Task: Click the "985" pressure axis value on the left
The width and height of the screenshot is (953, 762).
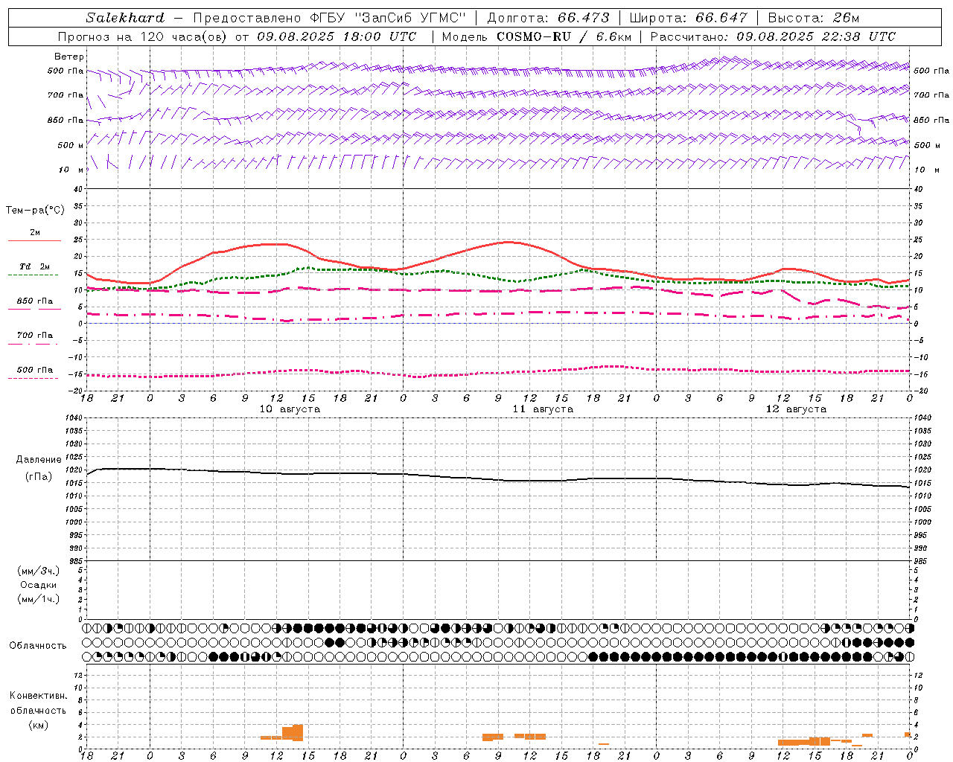Action: 76,561
